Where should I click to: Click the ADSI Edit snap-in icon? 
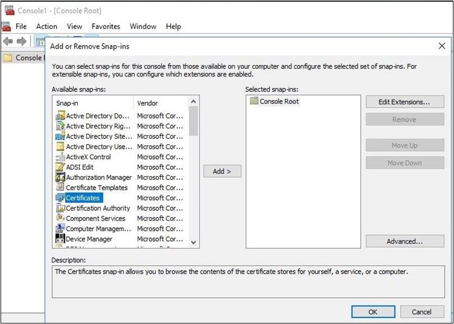click(x=60, y=167)
